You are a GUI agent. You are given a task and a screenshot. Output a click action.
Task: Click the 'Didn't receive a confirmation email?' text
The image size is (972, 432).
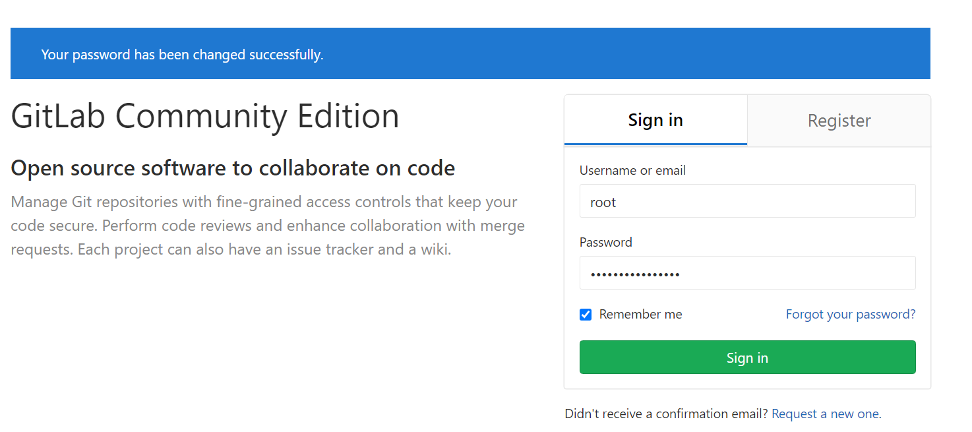[x=666, y=414]
